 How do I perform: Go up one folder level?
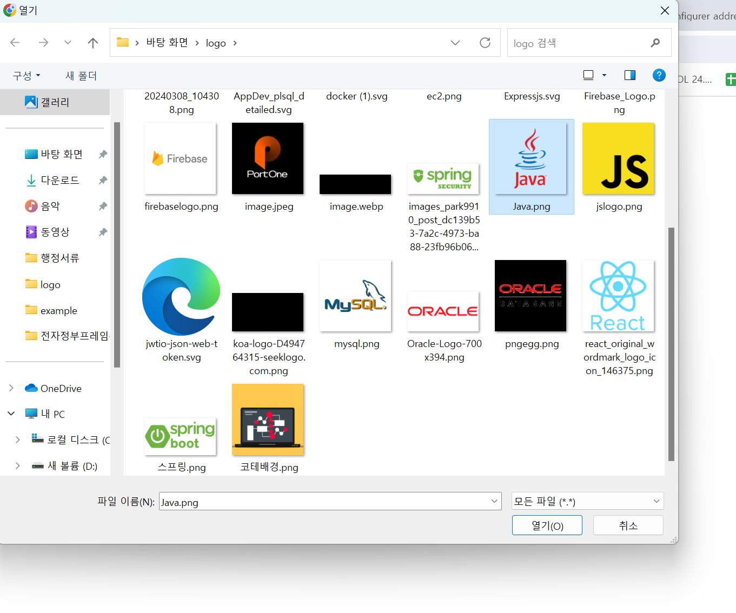coord(93,43)
